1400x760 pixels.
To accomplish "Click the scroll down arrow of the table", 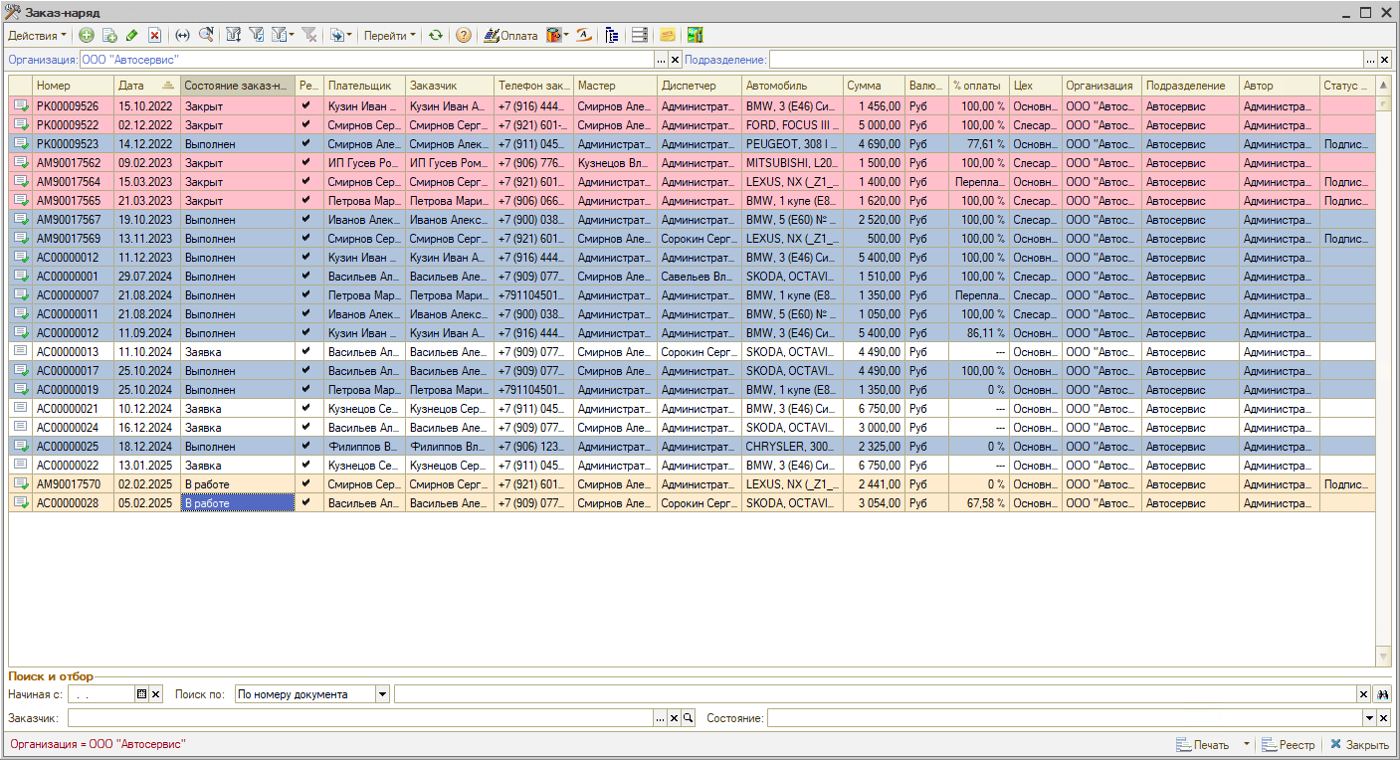I will click(x=1383, y=656).
